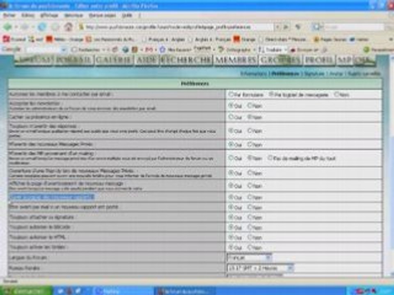394x295 pixels.
Task: Open the RECHERCHE forum navigation button
Action: [x=186, y=60]
